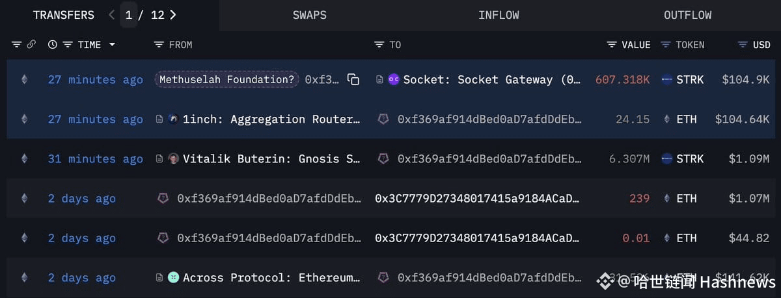Switch to the SWAPS tab
This screenshot has height=298, width=781.
point(310,15)
